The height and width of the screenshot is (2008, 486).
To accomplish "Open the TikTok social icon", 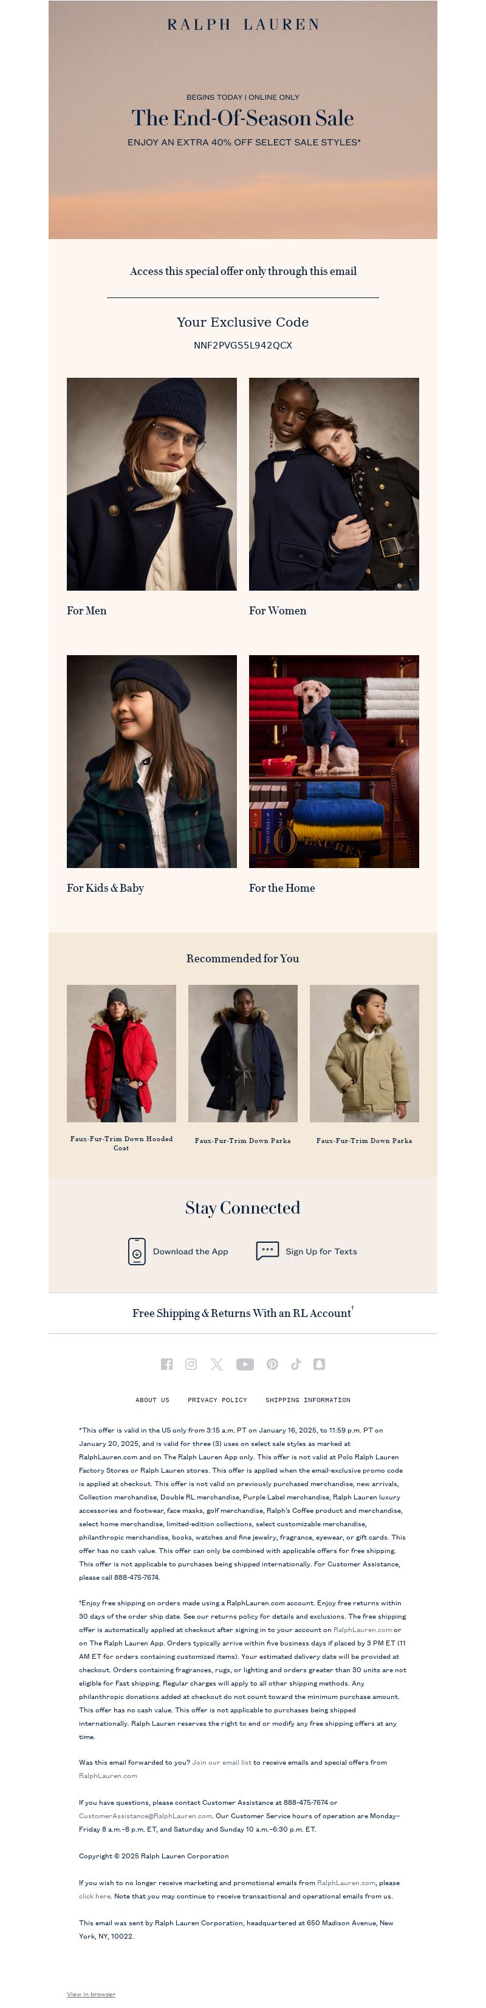I will click(296, 1363).
